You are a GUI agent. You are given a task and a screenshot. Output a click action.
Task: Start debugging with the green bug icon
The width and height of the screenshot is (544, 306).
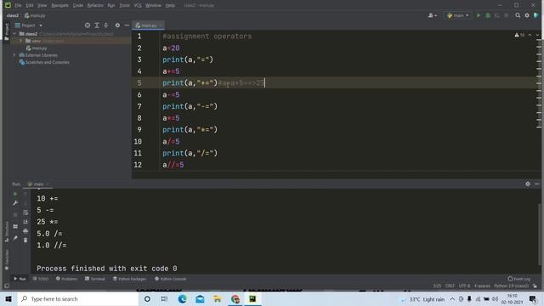(x=487, y=15)
